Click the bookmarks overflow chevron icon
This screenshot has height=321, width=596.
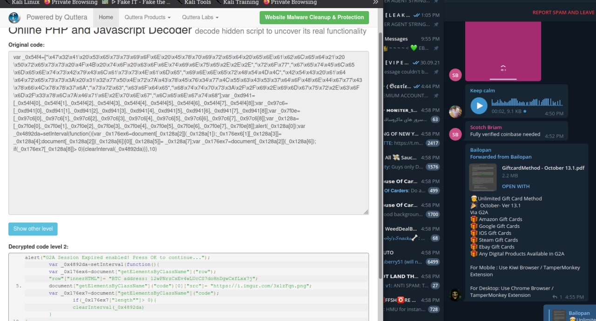click(x=375, y=2)
